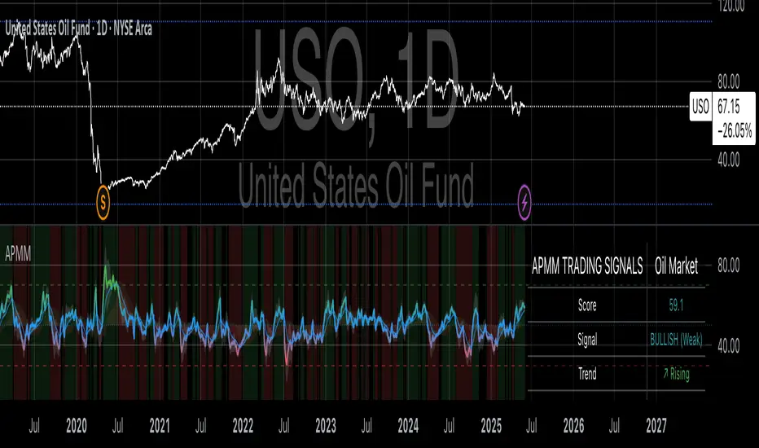
Task: Click the -26.05% change value
Action: [x=735, y=130]
